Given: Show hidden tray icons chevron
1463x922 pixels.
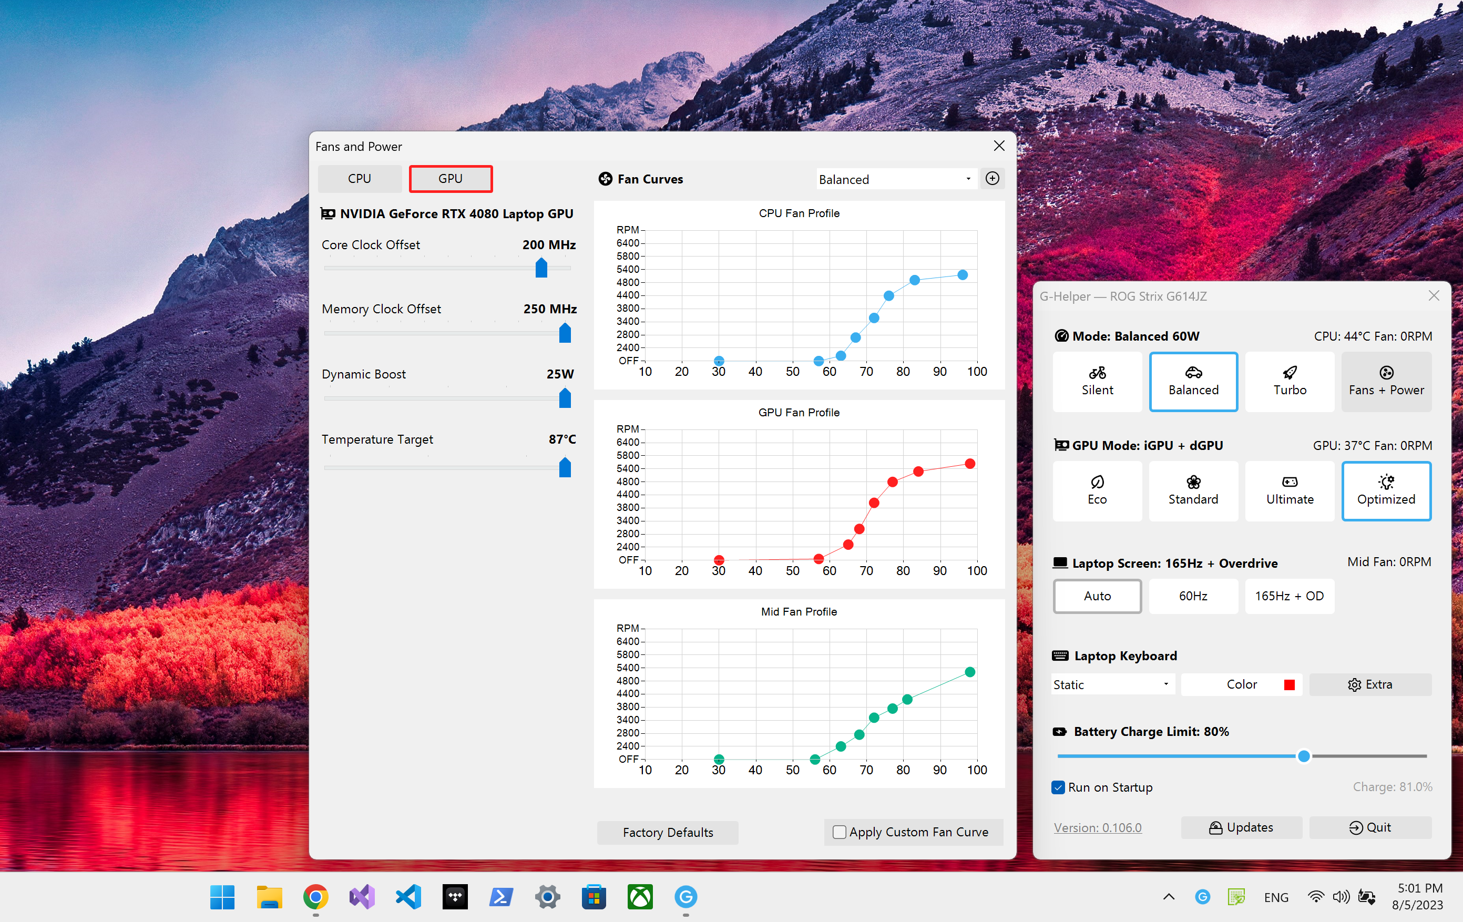Looking at the screenshot, I should 1168,897.
